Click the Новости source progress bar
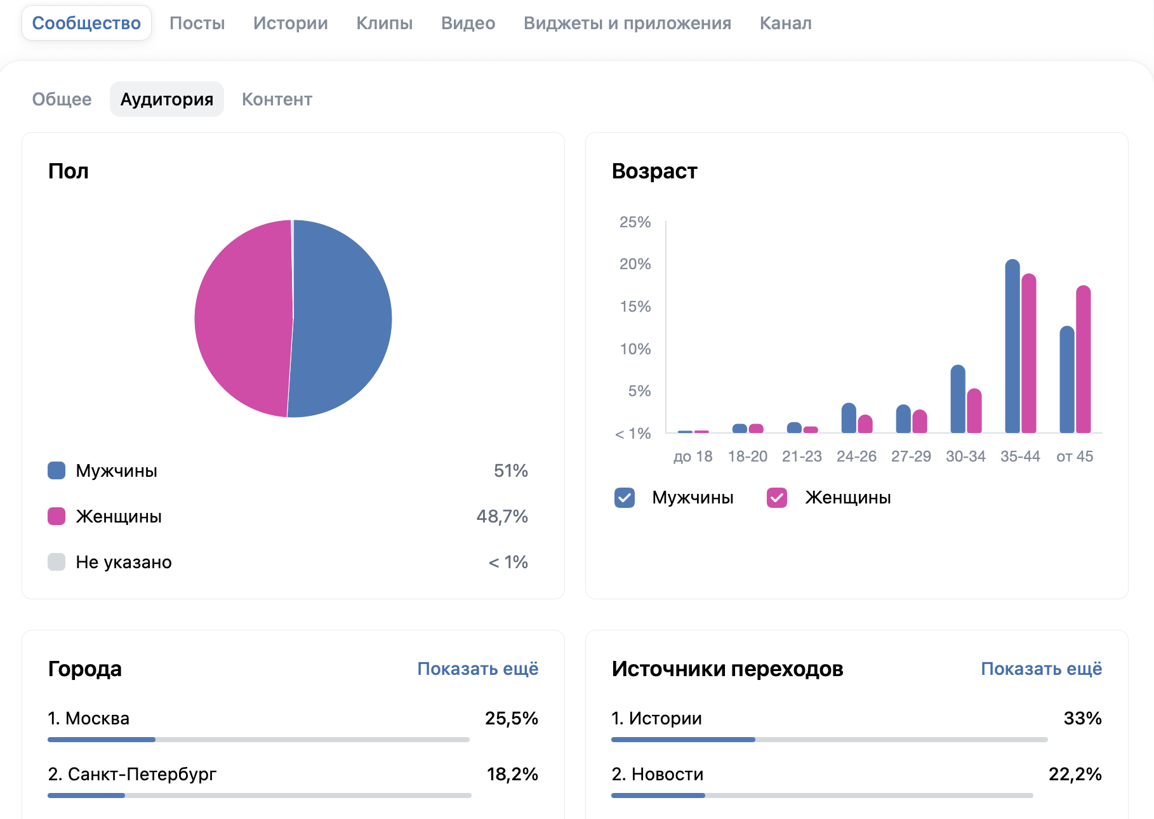The height and width of the screenshot is (819, 1154). (822, 796)
